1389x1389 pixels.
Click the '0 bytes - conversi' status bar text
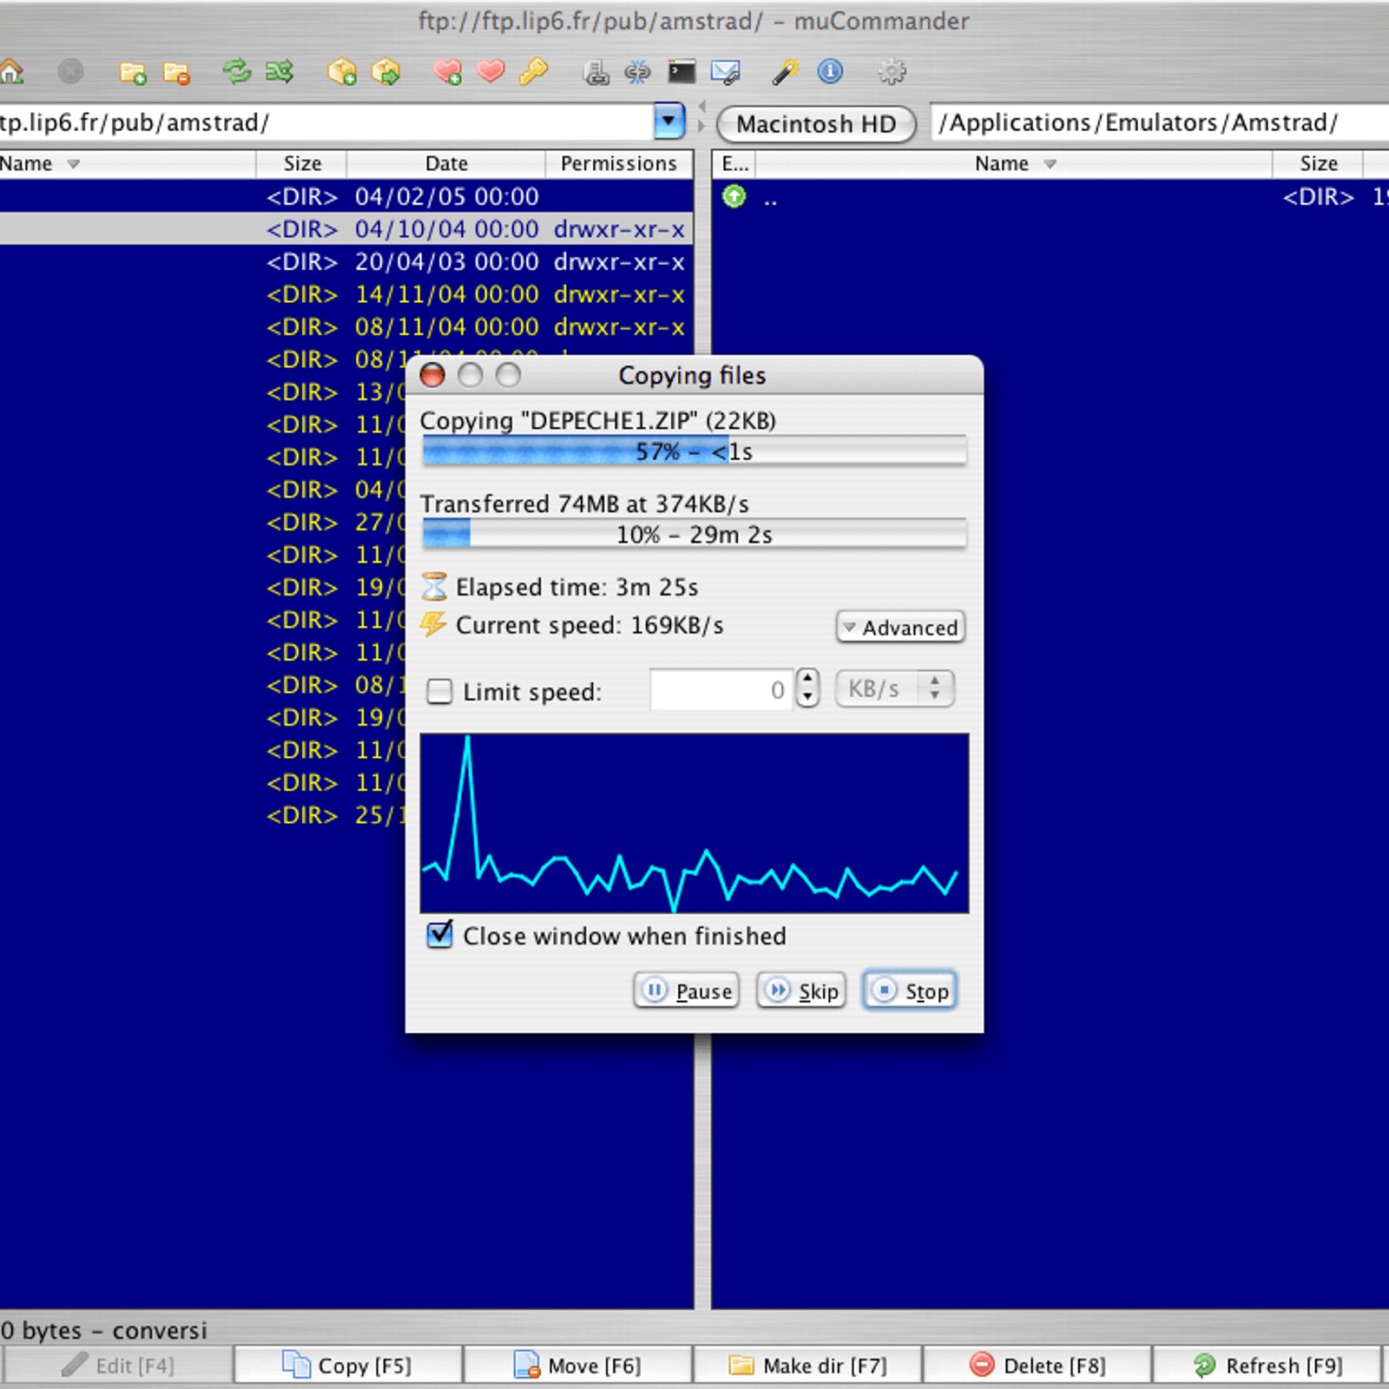pyautogui.click(x=104, y=1330)
